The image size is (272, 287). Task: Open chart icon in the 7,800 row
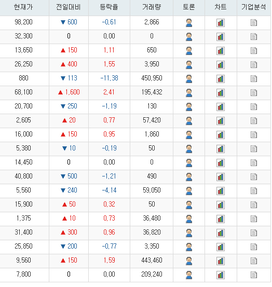221,275
